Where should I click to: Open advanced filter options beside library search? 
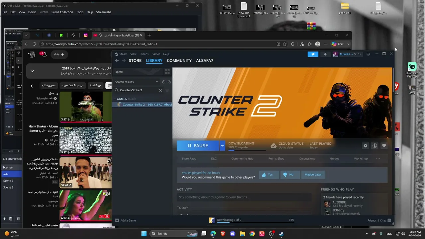(167, 90)
